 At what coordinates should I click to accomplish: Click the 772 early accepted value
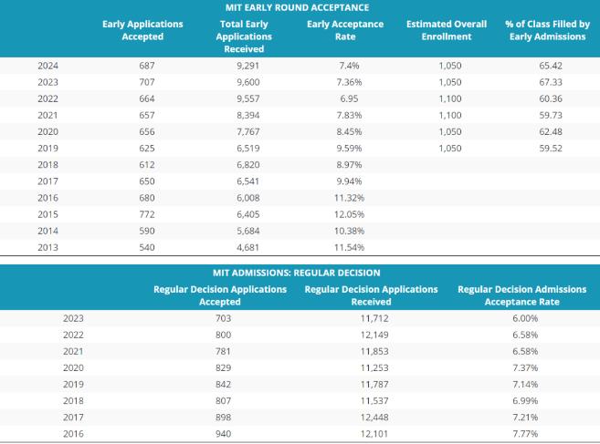[147, 214]
